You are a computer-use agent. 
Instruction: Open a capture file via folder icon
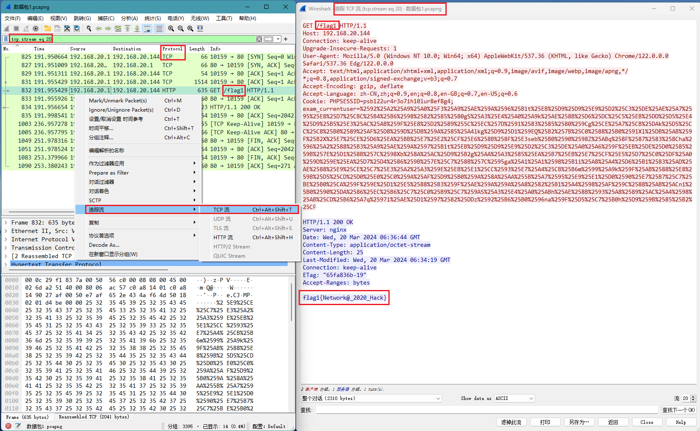(47, 29)
